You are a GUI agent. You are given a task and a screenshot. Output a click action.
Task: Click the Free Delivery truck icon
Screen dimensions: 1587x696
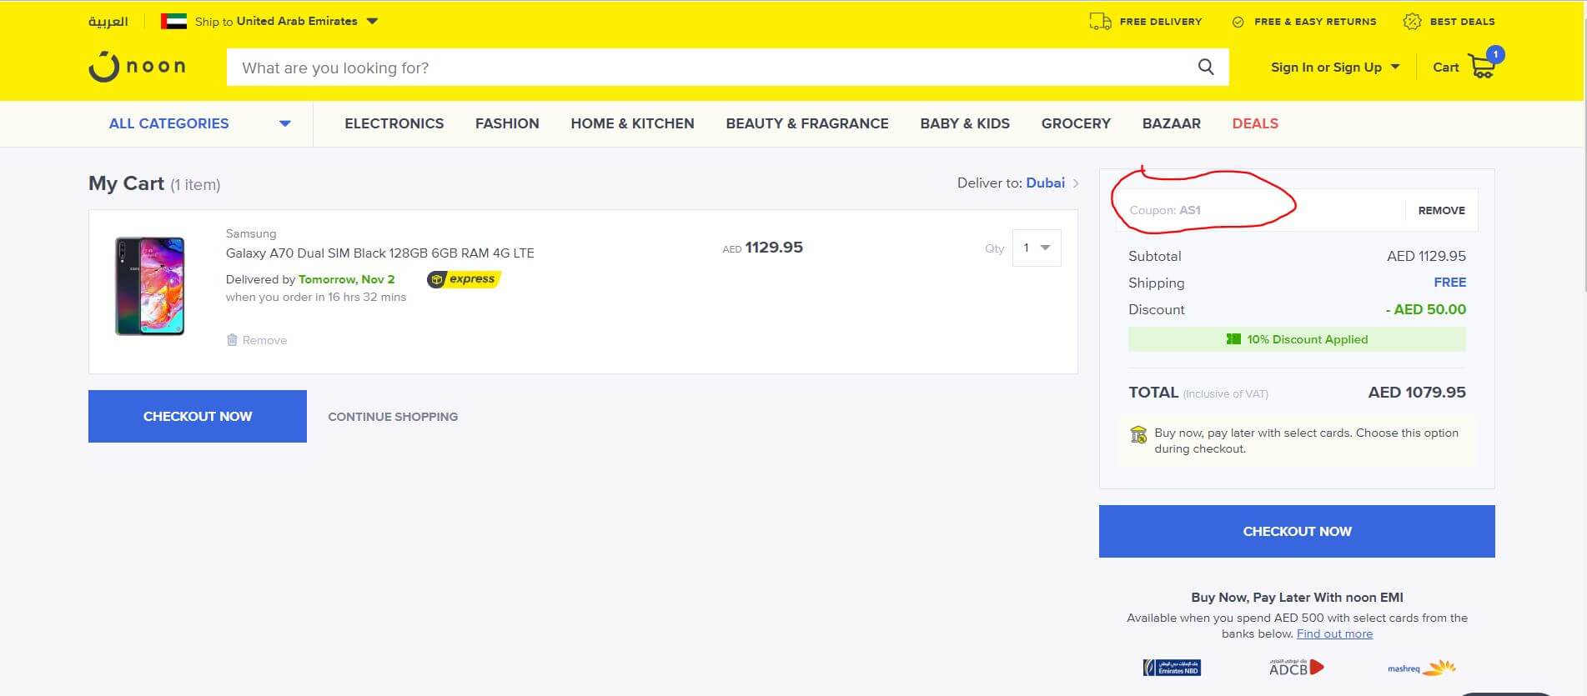(x=1100, y=22)
